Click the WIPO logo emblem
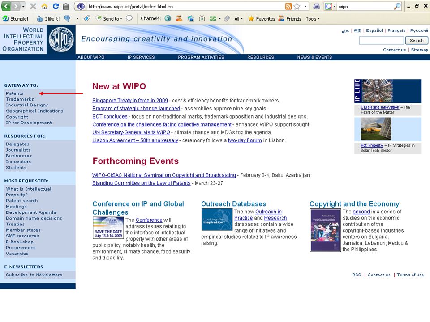 tap(61, 39)
